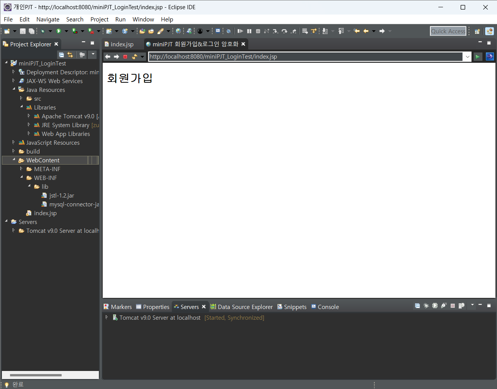The height and width of the screenshot is (389, 497).
Task: Open page in external browser icon
Action: tap(490, 57)
